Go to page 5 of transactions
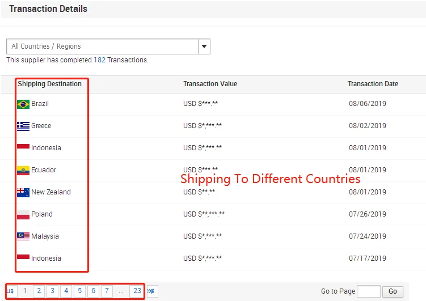426x301 pixels. point(79,291)
